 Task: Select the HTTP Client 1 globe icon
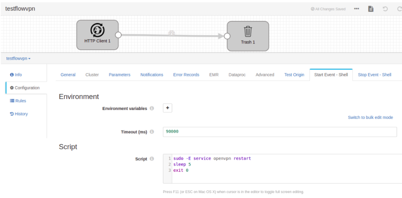(x=97, y=30)
